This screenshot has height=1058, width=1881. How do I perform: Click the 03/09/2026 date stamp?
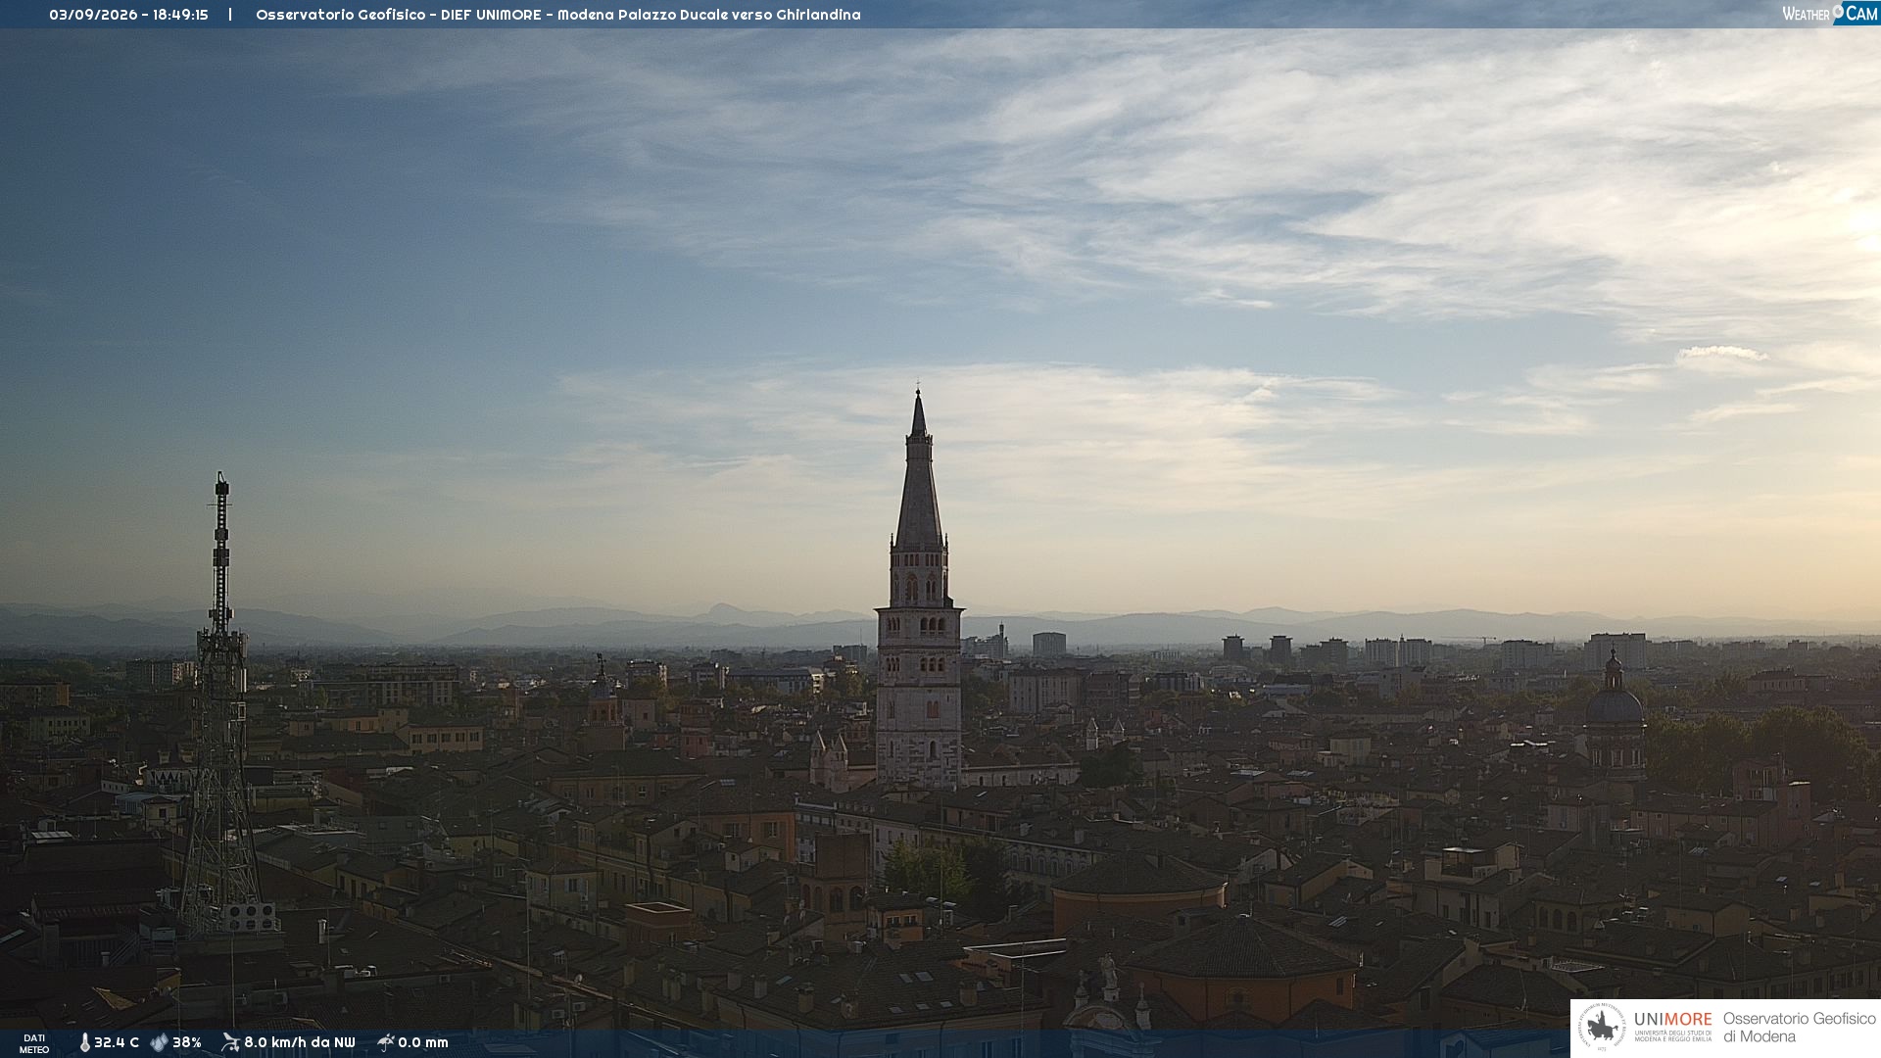93,15
